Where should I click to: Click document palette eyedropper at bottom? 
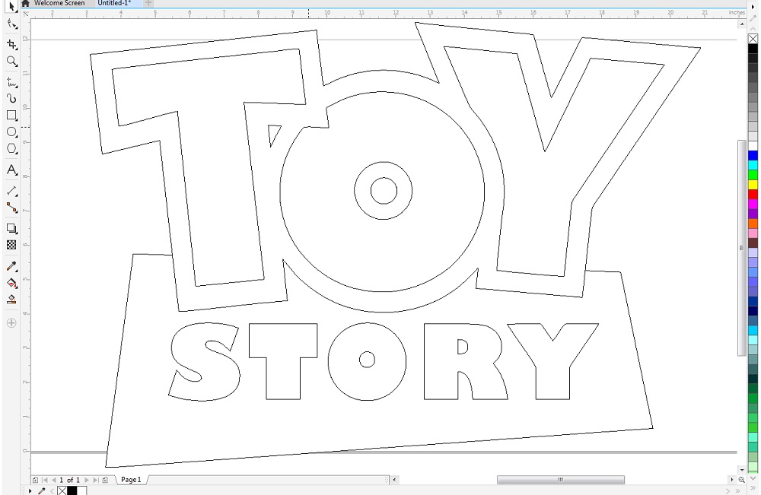tap(42, 490)
